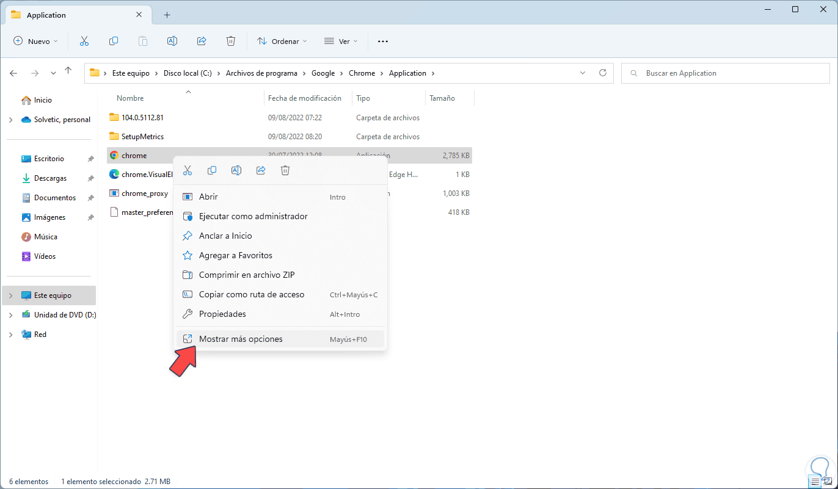Go back with the left arrow button

coord(14,73)
